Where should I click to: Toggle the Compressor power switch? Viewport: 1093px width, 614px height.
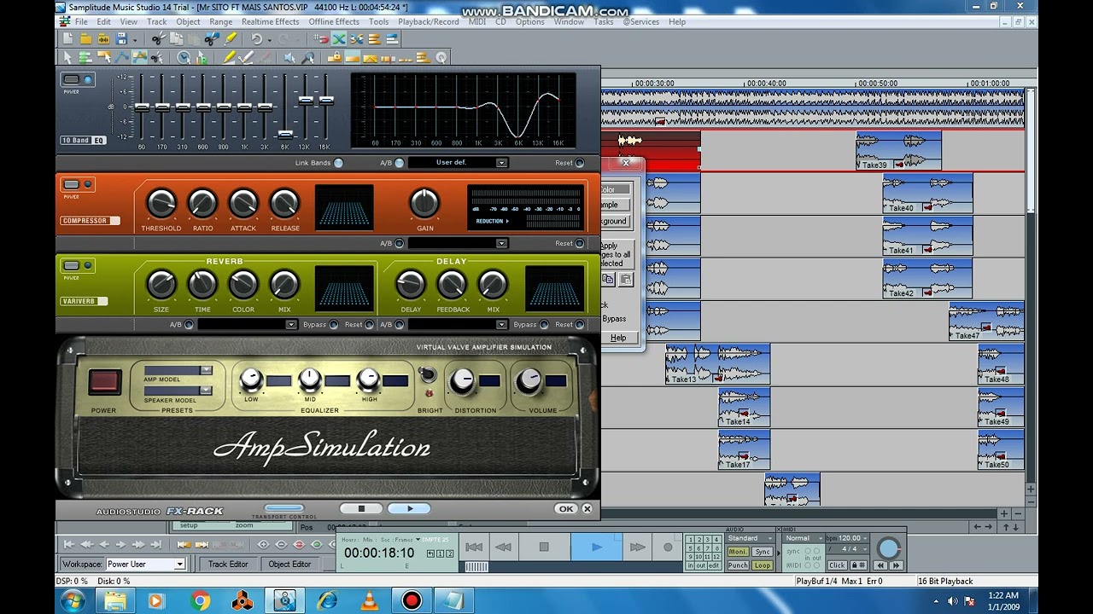72,185
